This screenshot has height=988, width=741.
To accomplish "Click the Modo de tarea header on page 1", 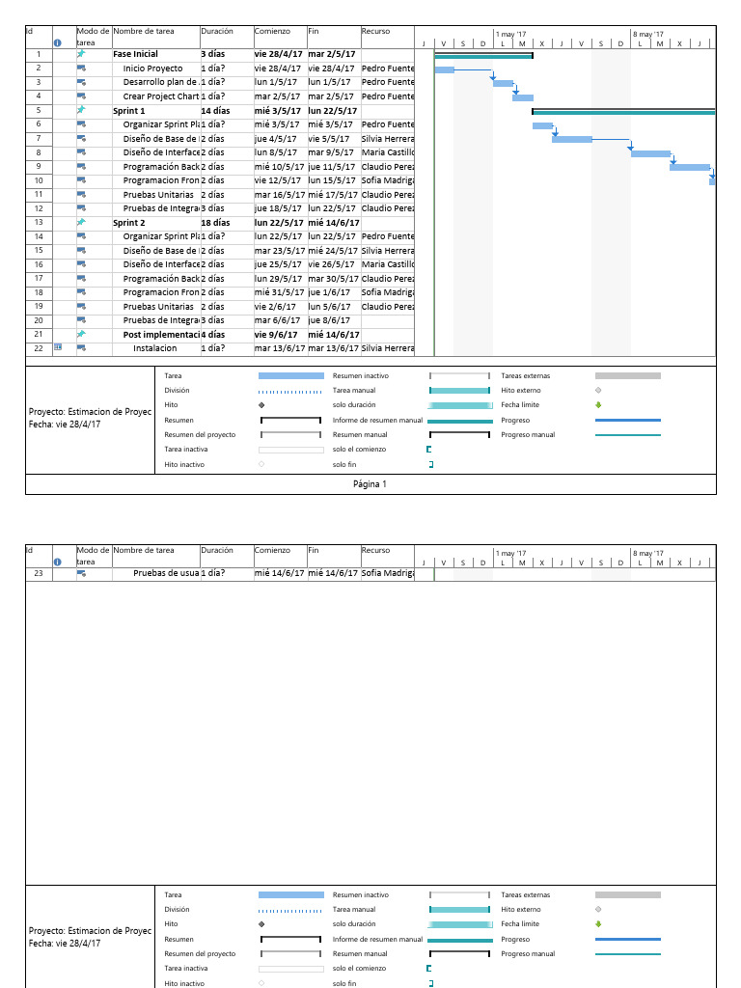I will [x=93, y=37].
